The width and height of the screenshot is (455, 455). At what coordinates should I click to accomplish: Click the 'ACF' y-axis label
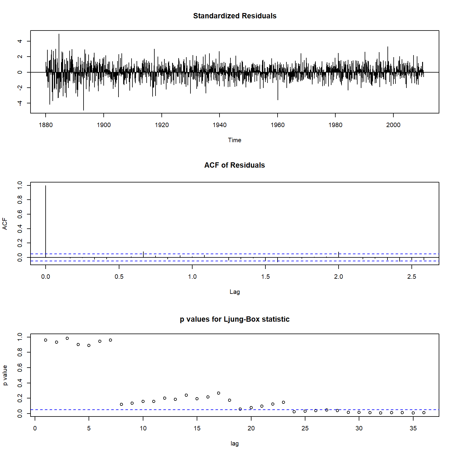pyautogui.click(x=5, y=224)
